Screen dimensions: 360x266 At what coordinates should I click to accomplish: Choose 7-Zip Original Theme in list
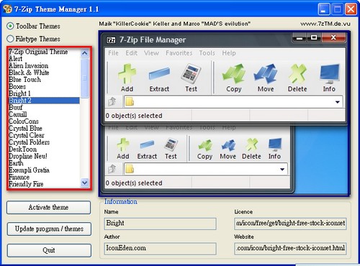(x=44, y=52)
